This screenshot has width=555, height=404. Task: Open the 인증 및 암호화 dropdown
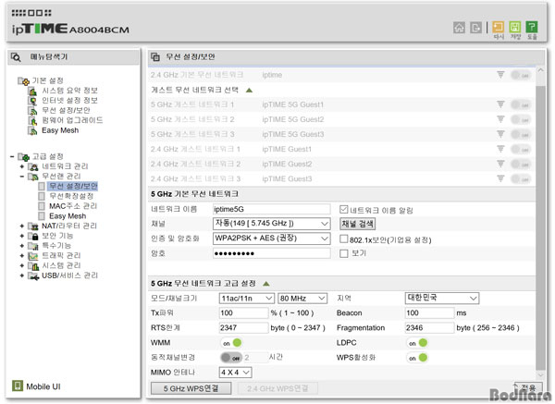(x=271, y=239)
